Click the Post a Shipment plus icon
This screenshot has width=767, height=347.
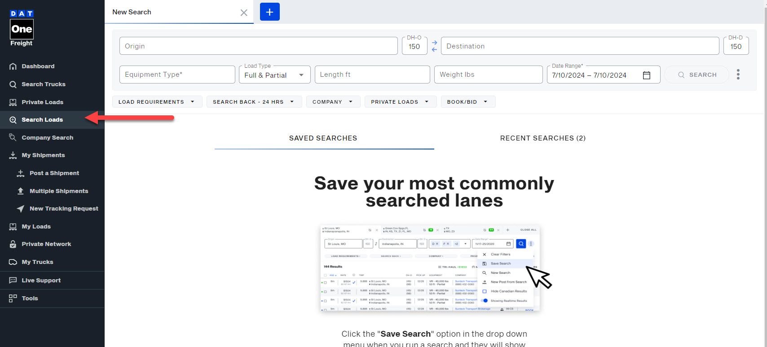pos(21,173)
